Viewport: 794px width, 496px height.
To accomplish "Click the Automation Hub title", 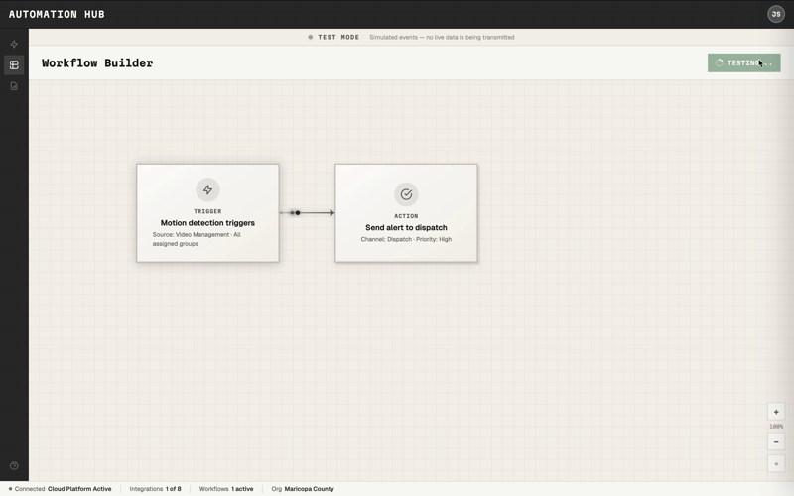I will tap(57, 14).
